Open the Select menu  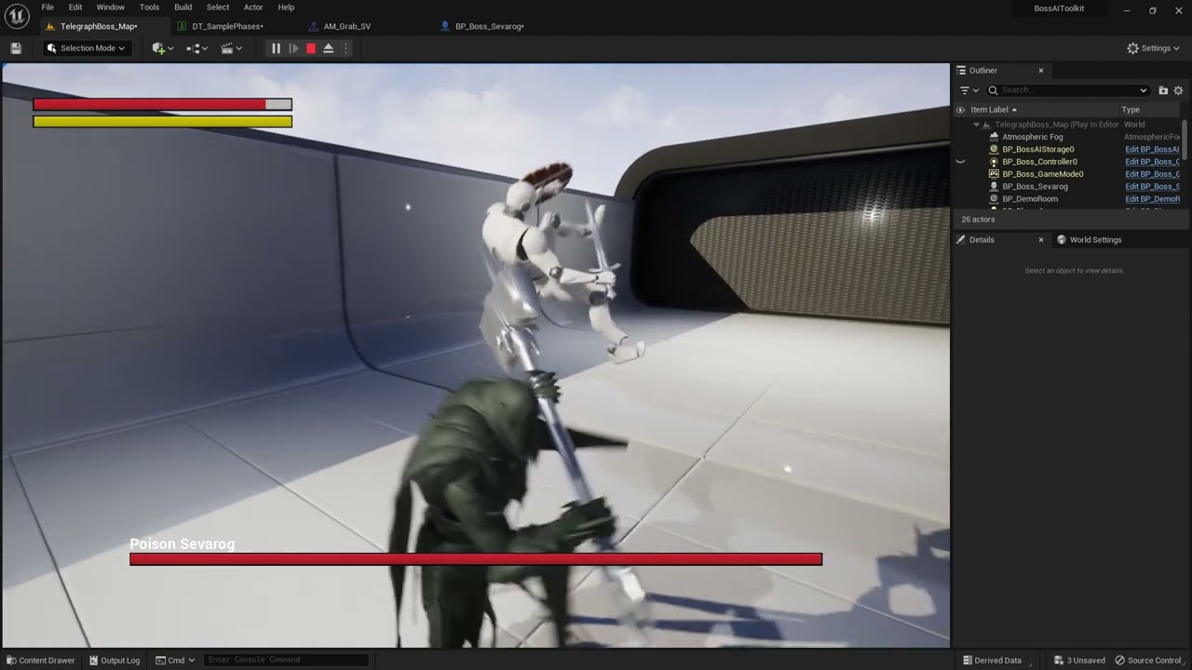coord(218,7)
